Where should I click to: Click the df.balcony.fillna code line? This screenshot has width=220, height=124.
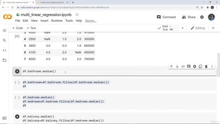click(x=63, y=121)
